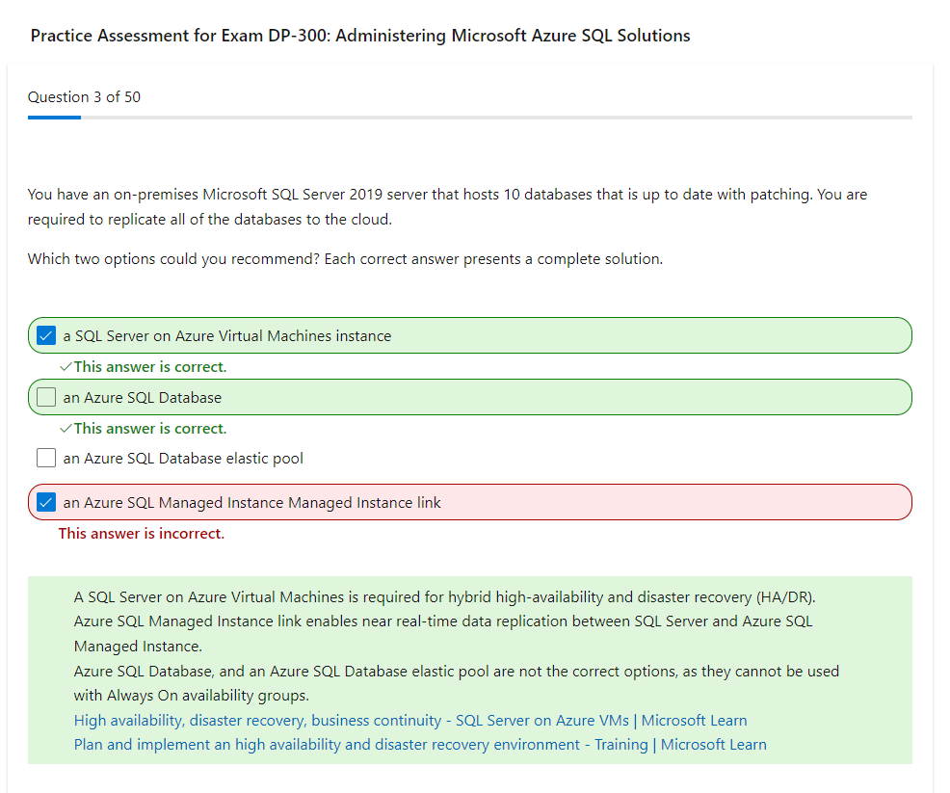Select the "Question 3 of 50" tab

(83, 96)
